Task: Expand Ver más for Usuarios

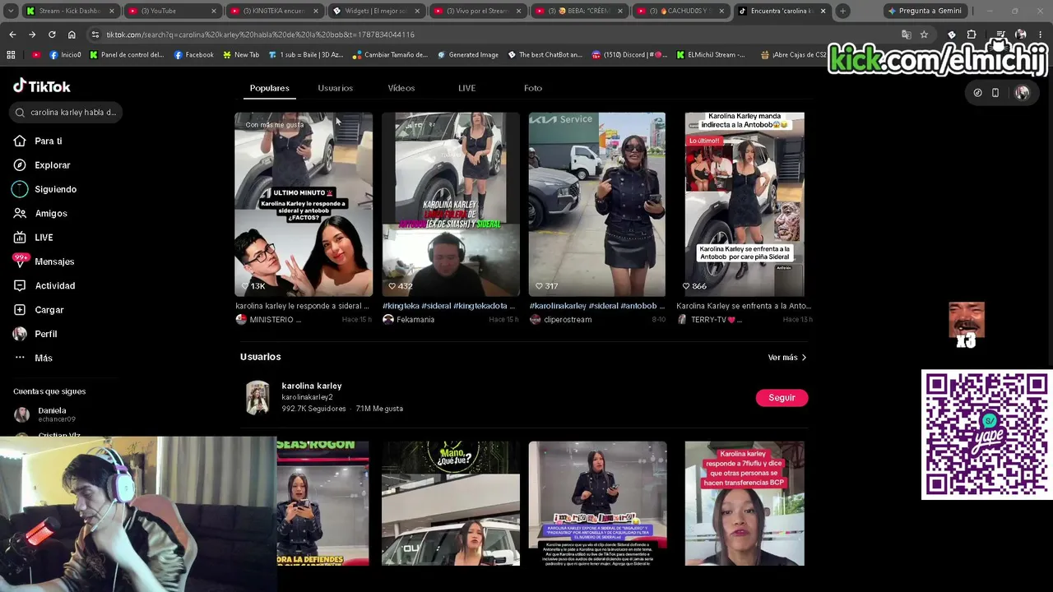Action: [787, 358]
